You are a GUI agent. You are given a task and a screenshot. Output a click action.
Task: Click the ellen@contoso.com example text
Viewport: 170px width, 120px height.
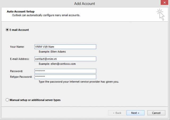63,64
